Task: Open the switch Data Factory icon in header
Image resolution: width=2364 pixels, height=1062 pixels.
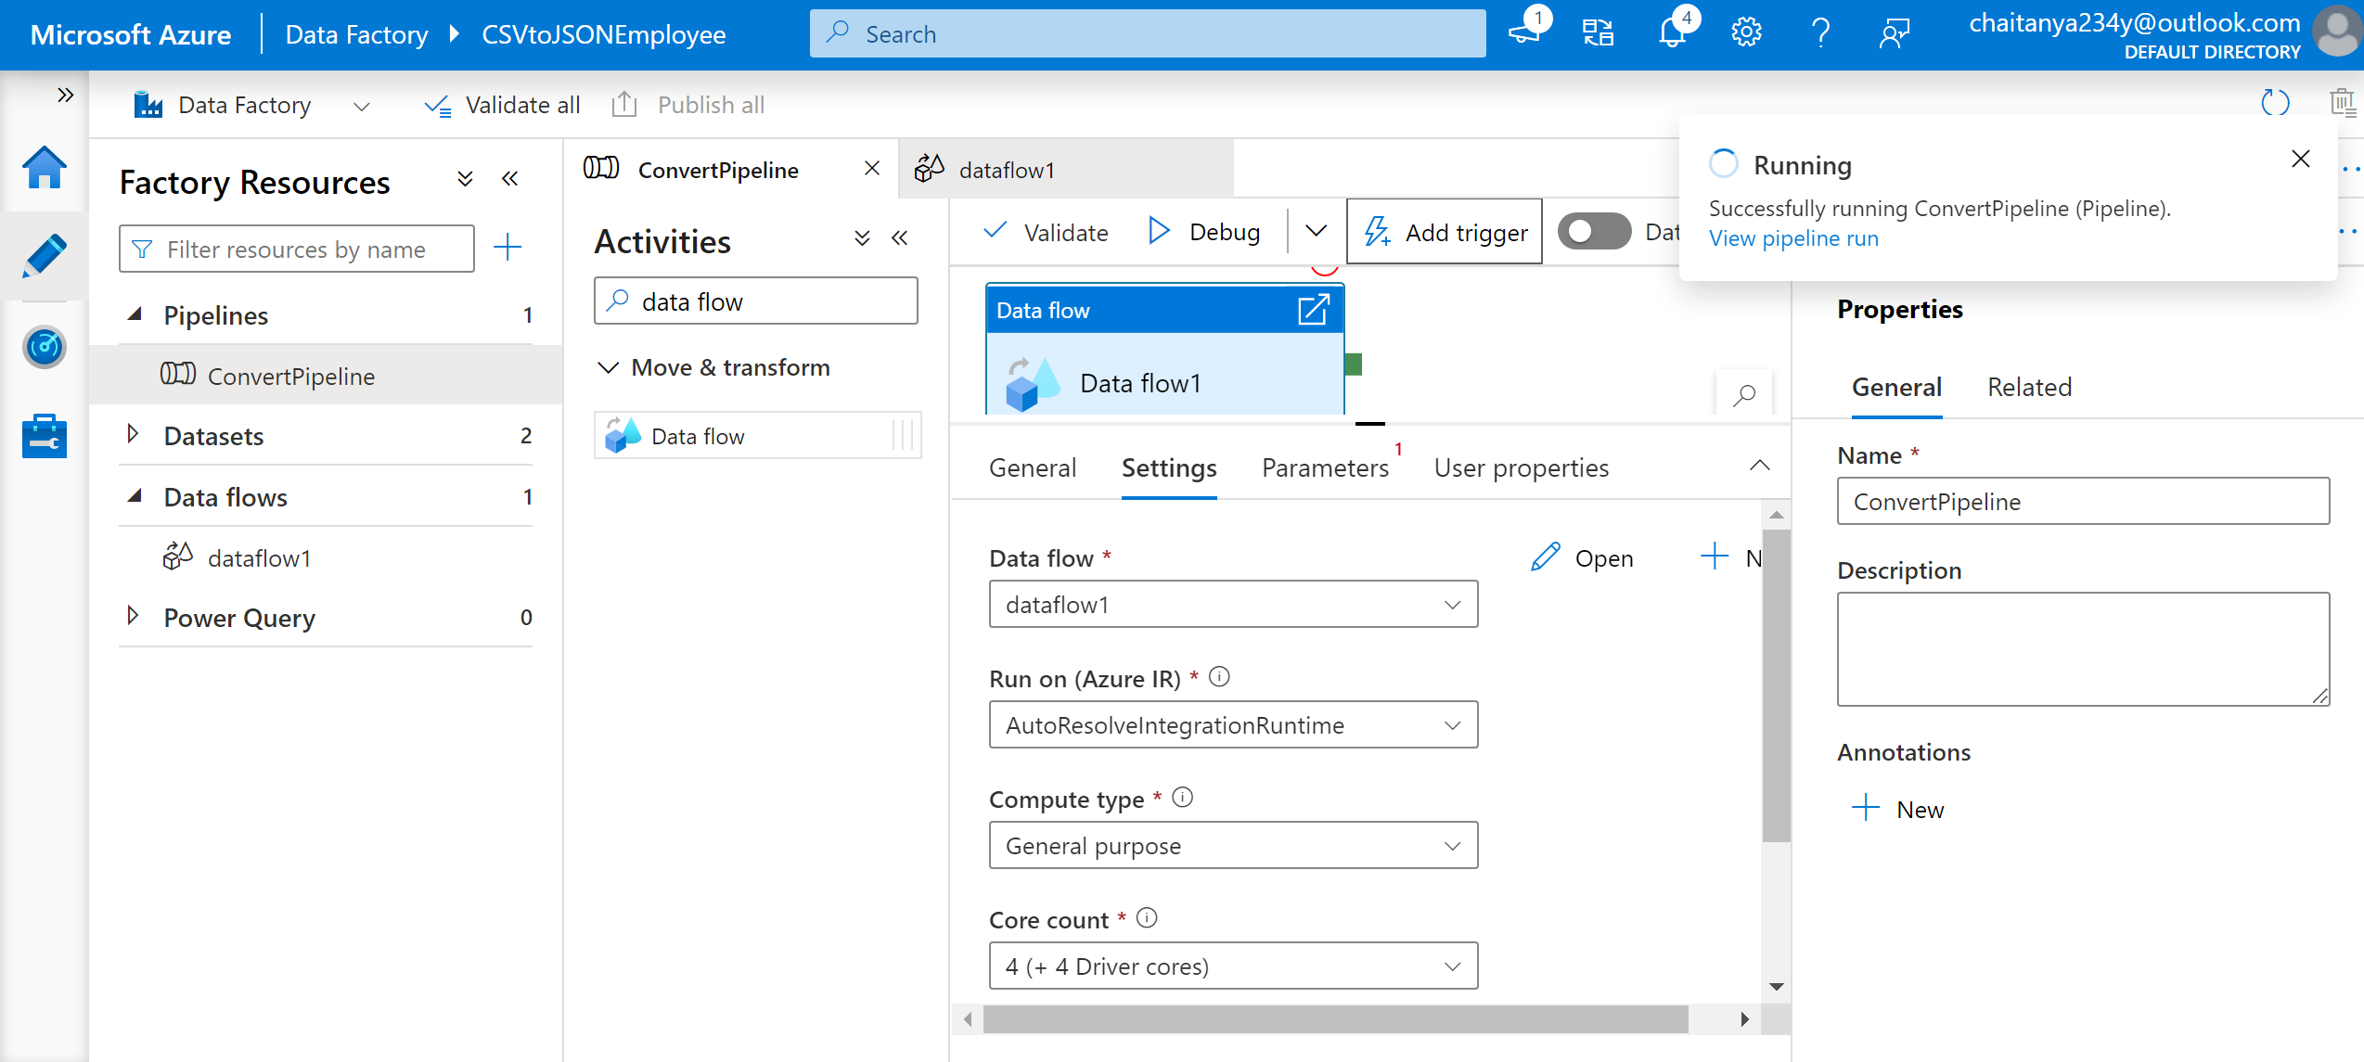Action: point(1598,33)
